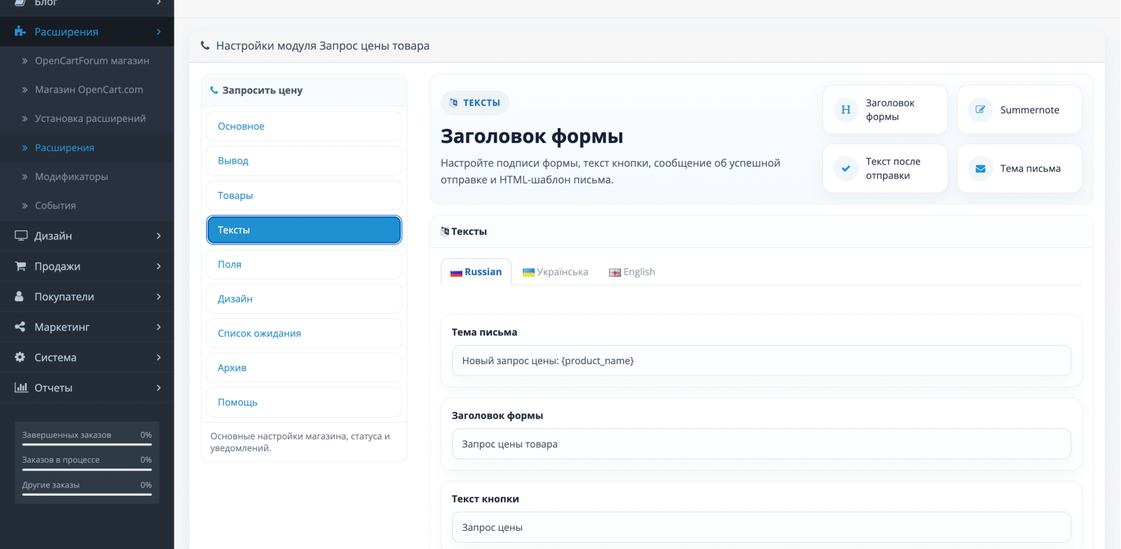
Task: Click the Завершенных заказов progress bar
Action: (x=87, y=444)
